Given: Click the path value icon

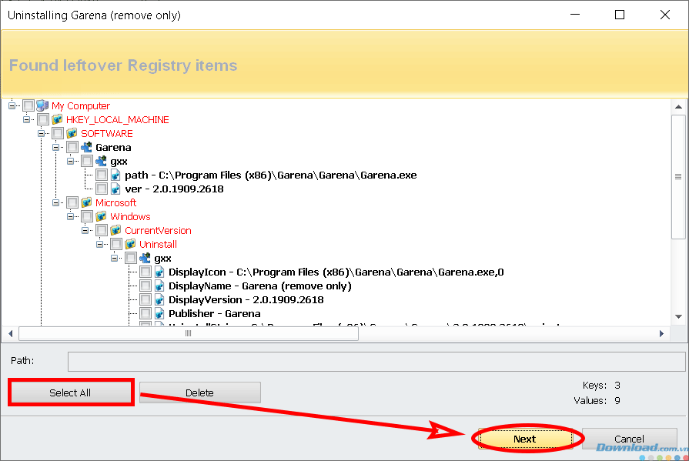Looking at the screenshot, I should click(115, 175).
